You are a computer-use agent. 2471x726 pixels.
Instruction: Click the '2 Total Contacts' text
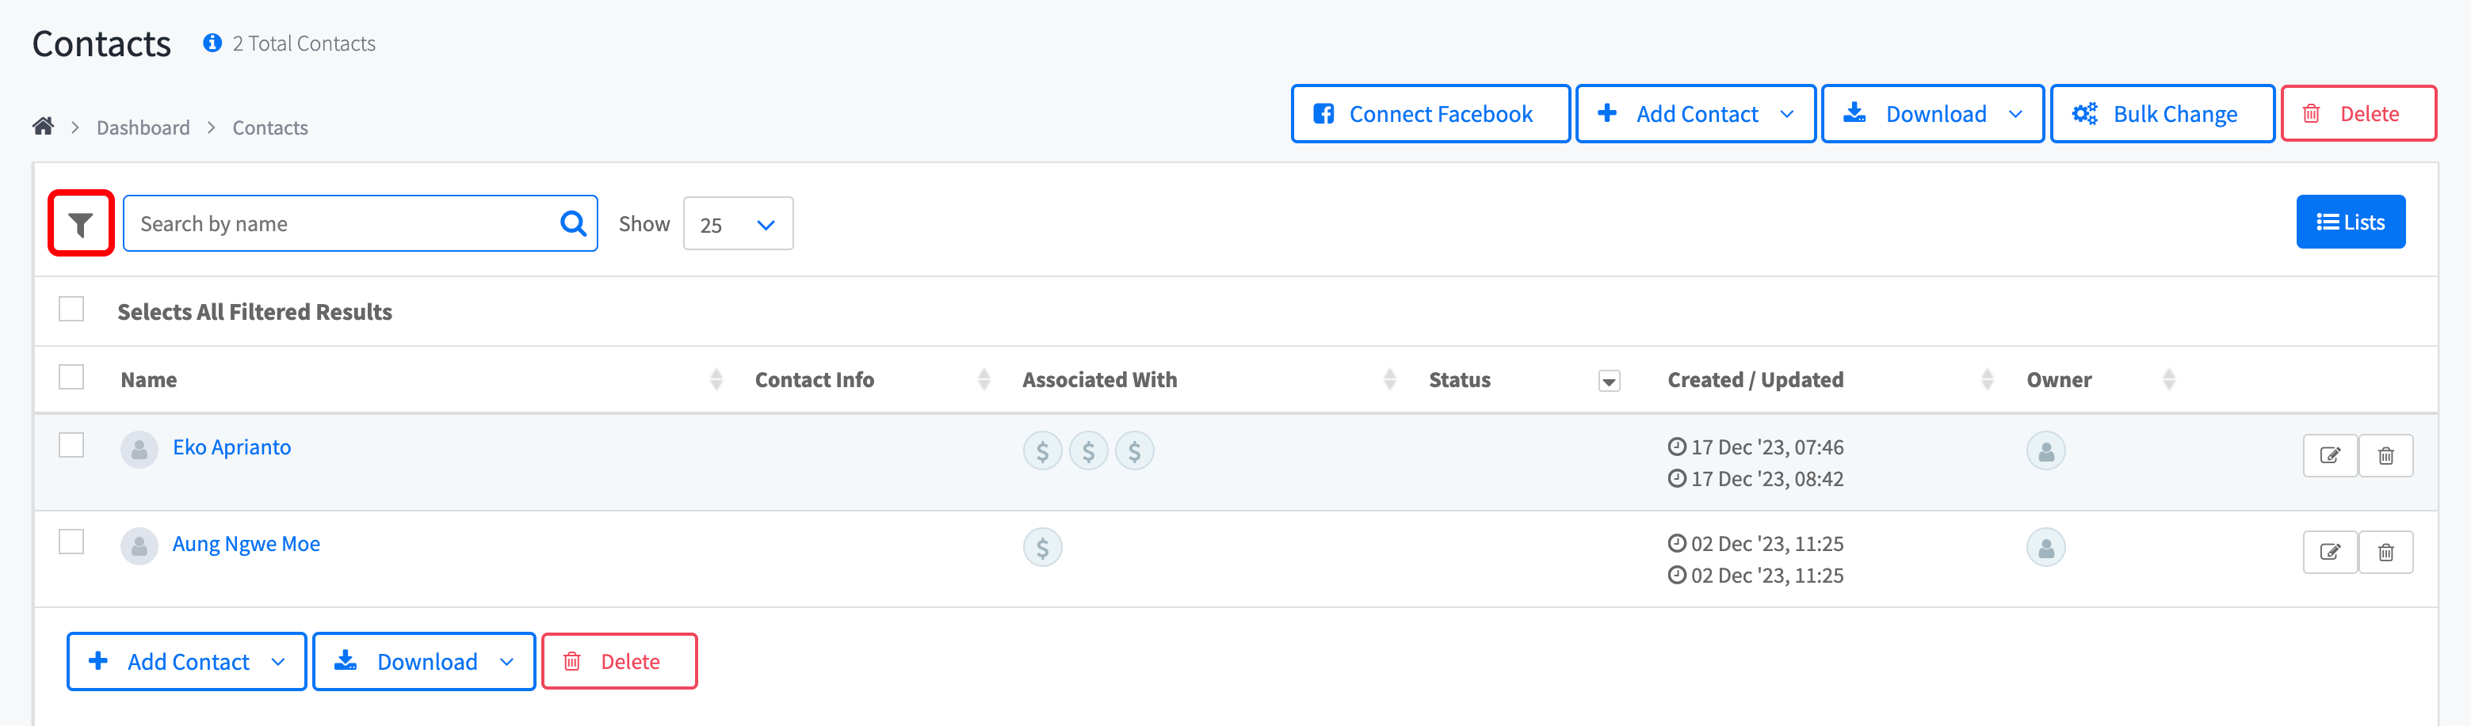click(303, 43)
